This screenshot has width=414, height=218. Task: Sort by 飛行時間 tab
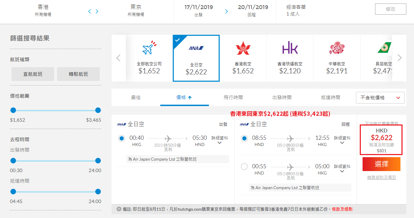233,97
